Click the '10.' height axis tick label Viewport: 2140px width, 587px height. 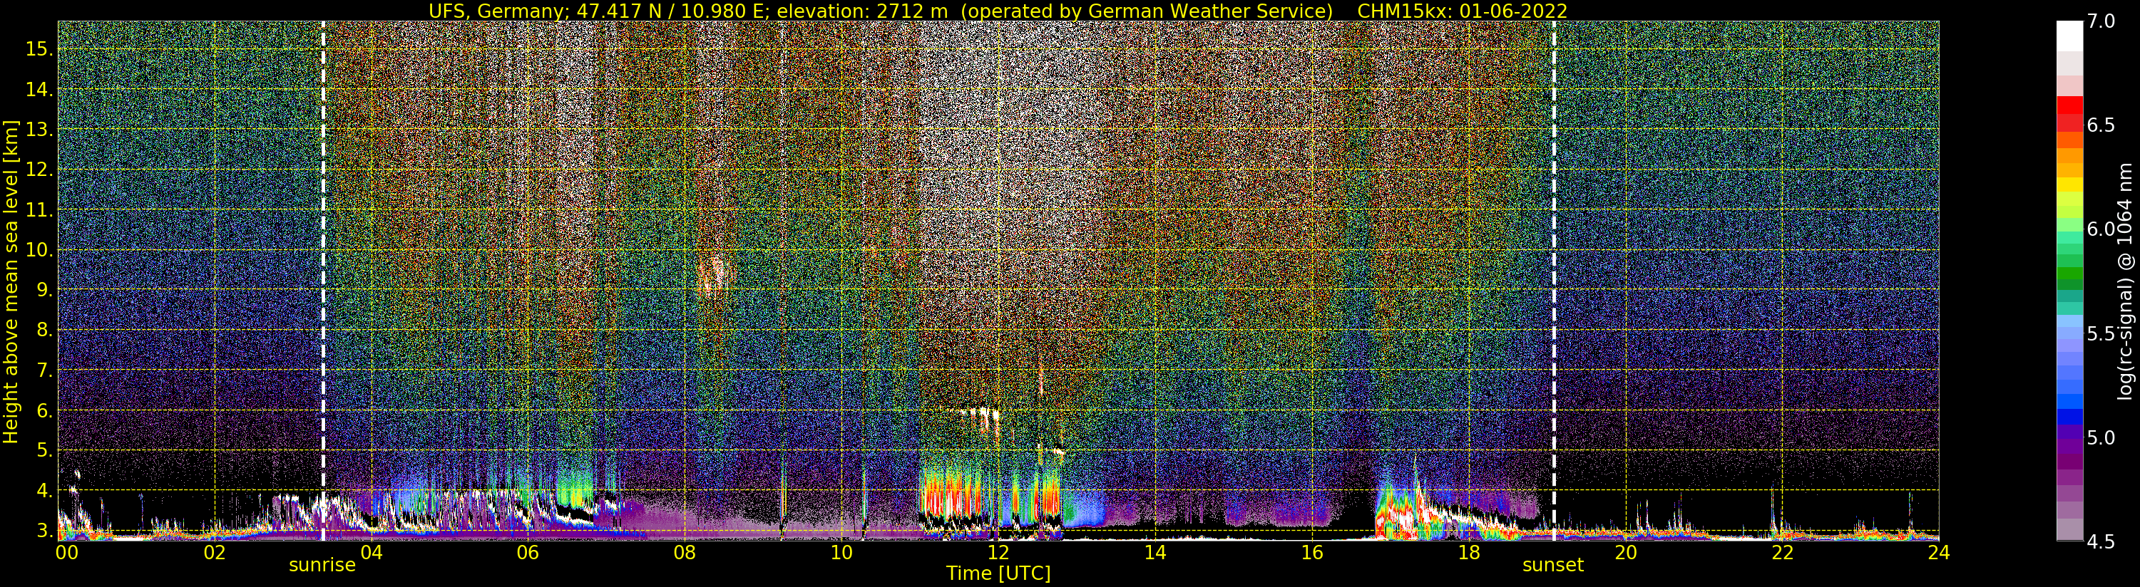pos(39,251)
